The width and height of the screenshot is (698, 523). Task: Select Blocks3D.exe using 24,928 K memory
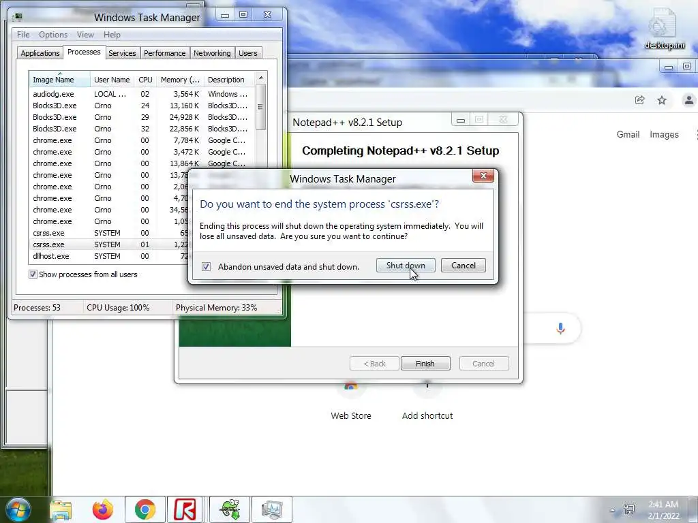142,117
